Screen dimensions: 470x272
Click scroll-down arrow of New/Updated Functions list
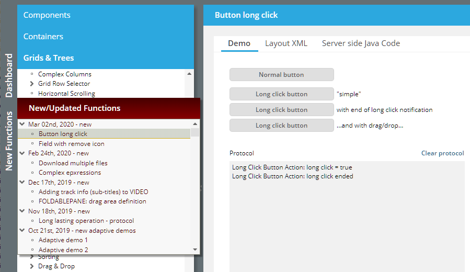pyautogui.click(x=195, y=250)
